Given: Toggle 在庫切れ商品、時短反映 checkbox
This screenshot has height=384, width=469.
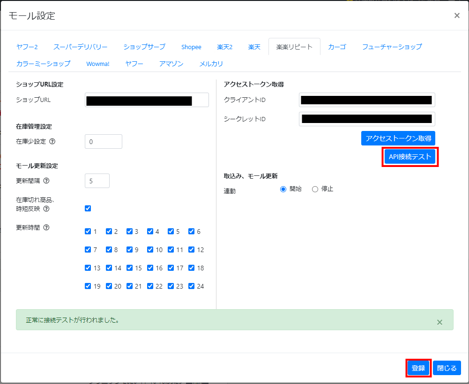Looking at the screenshot, I should (88, 209).
